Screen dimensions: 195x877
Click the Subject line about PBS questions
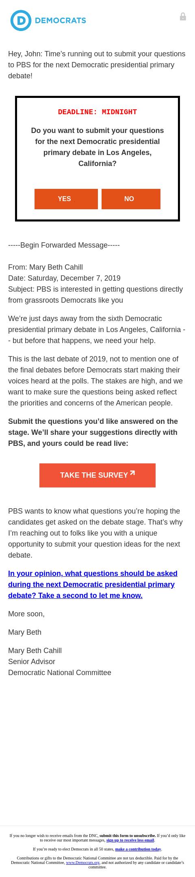[95, 295]
